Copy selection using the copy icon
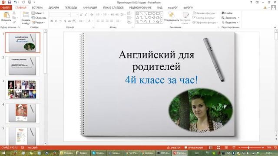The height and width of the screenshot is (156, 278). click(x=14, y=18)
